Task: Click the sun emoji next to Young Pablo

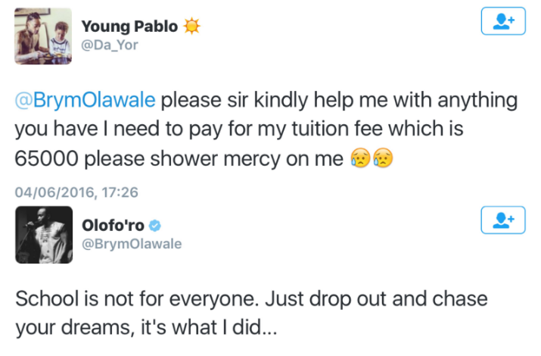Action: 193,26
